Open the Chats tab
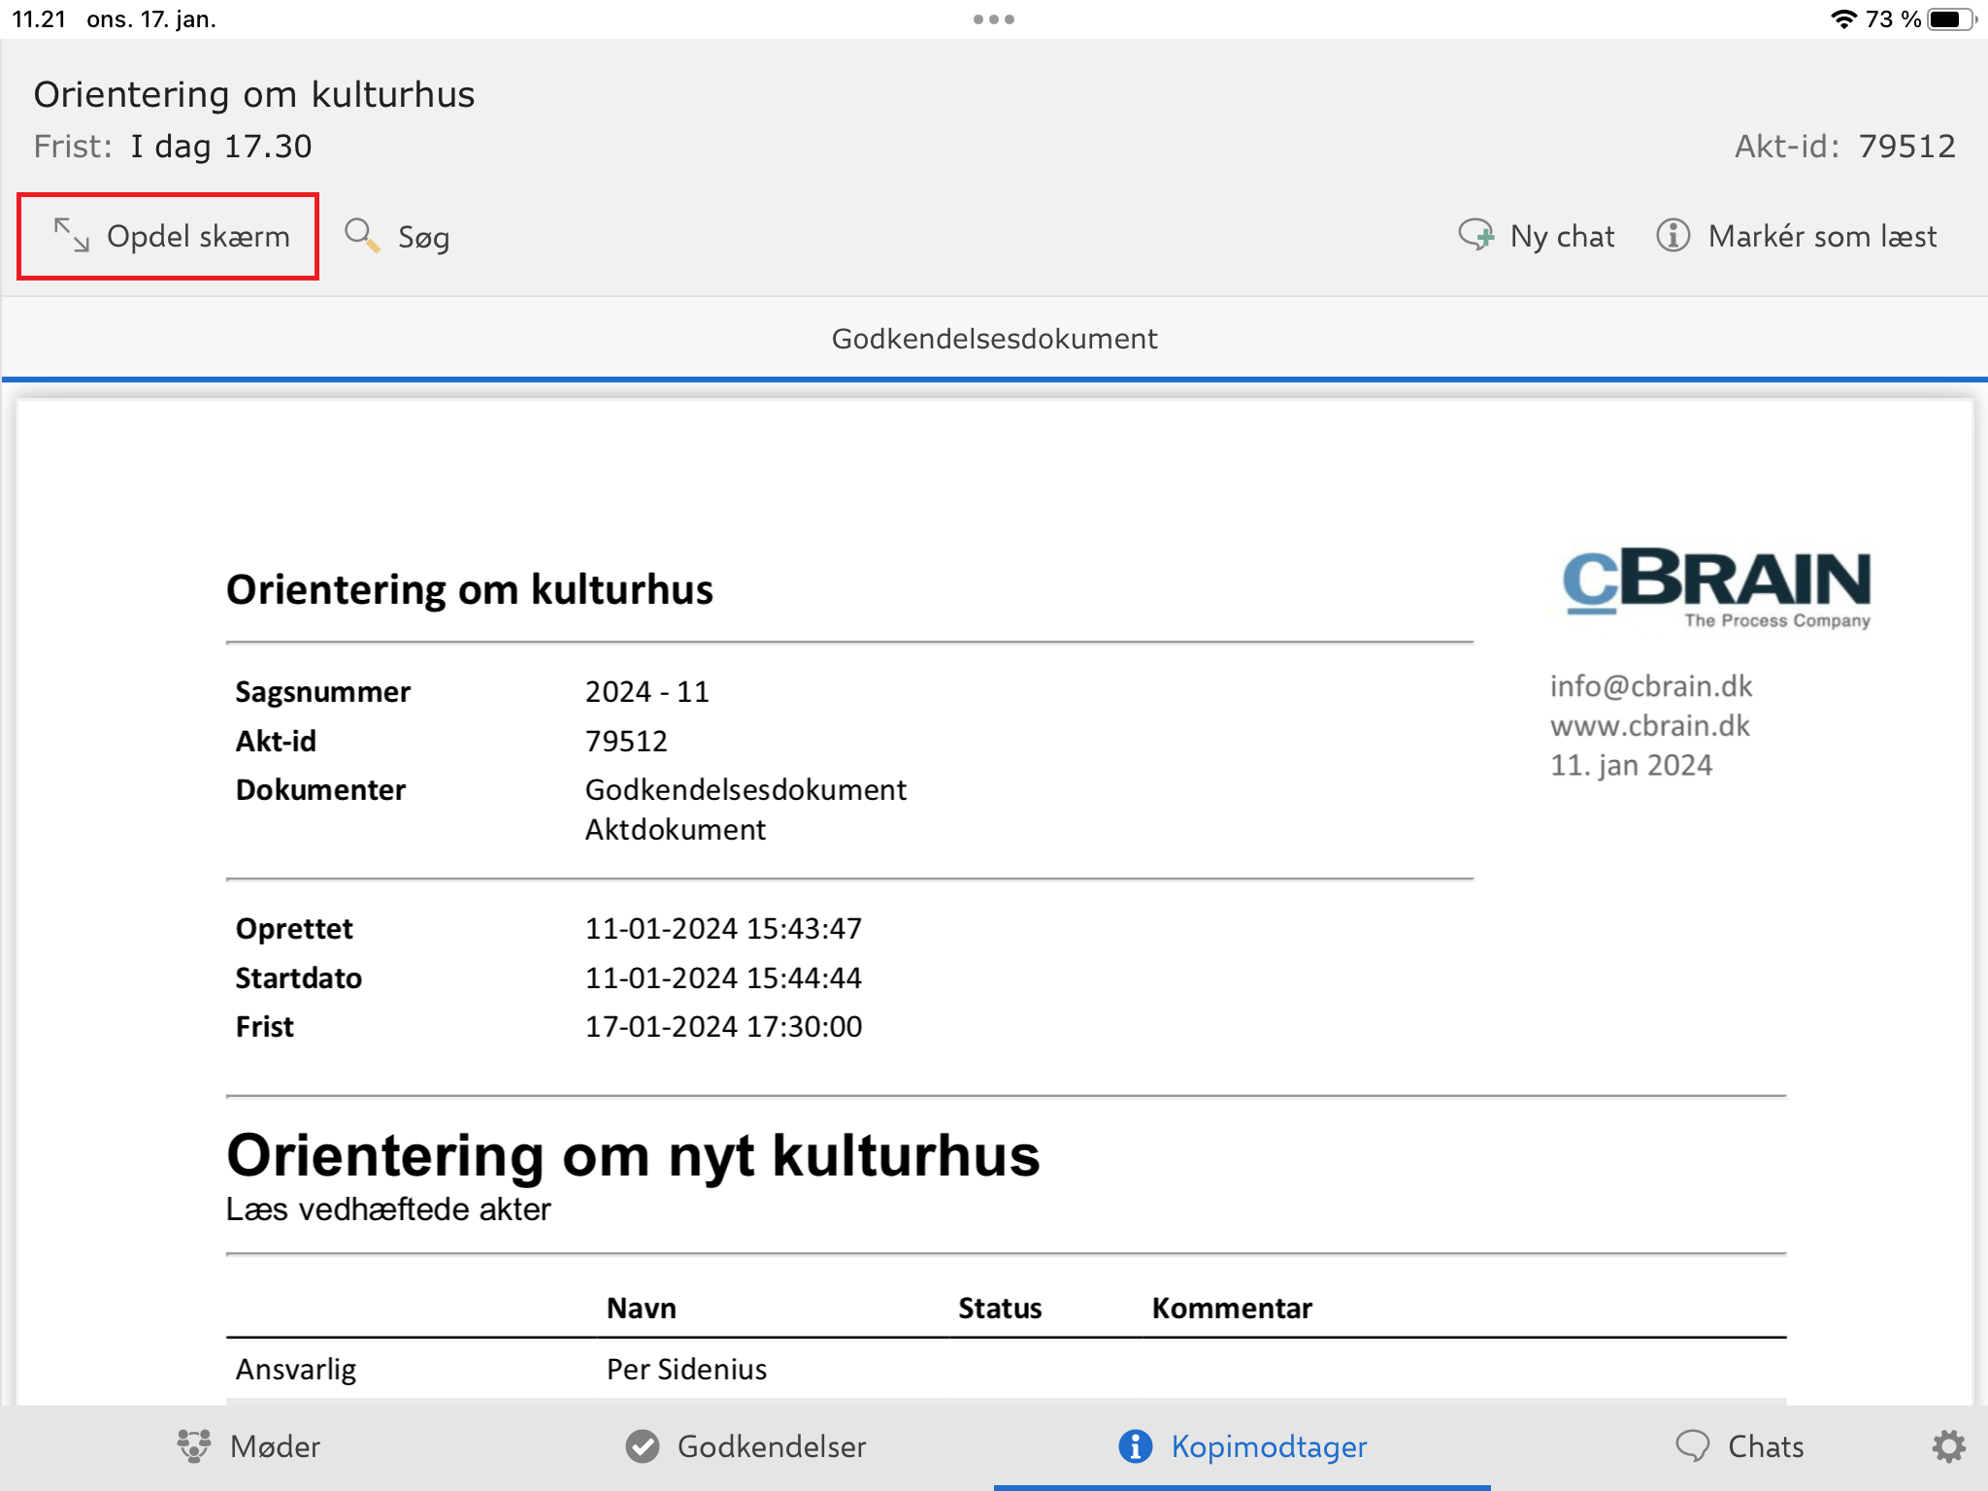This screenshot has height=1491, width=1988. pos(1765,1446)
